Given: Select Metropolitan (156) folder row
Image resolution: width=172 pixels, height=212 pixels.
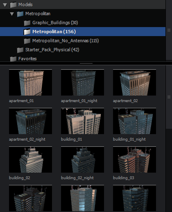Looking at the screenshot, I should [83, 32].
